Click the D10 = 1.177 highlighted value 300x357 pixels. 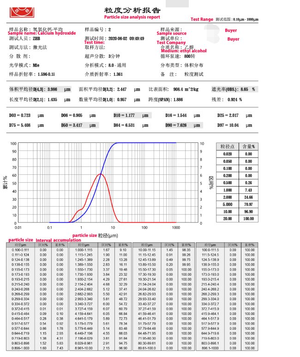click(132, 116)
